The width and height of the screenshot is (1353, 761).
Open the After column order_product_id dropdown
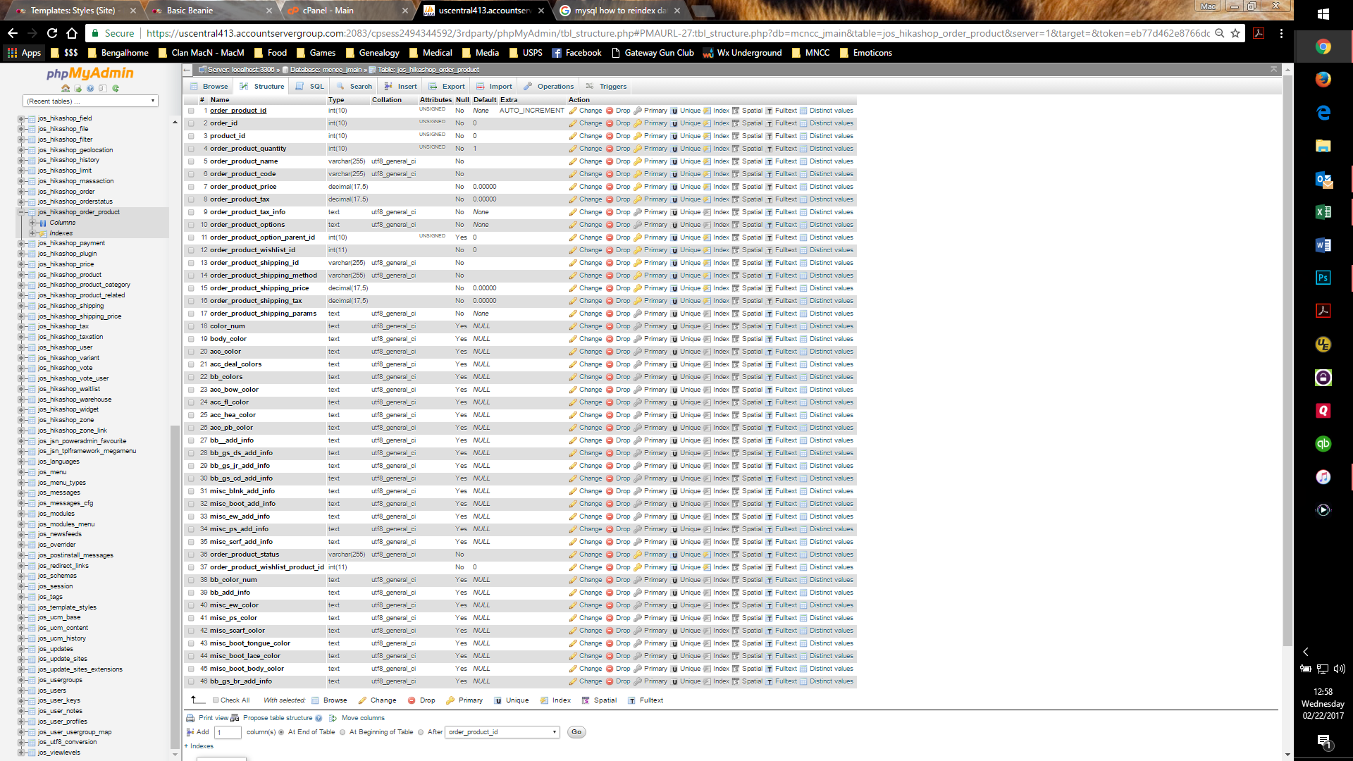[502, 732]
